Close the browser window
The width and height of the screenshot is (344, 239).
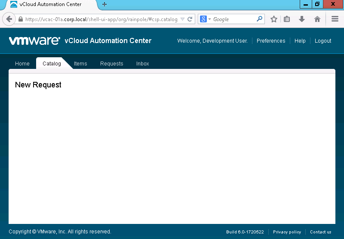[333, 4]
